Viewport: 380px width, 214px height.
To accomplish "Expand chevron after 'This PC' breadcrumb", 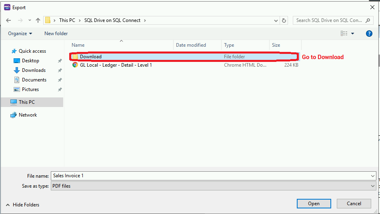I will click(80, 20).
